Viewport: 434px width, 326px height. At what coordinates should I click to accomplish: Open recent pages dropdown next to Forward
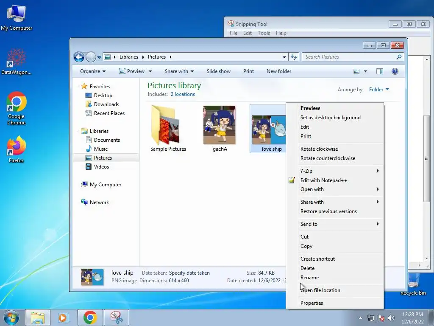pyautogui.click(x=99, y=57)
